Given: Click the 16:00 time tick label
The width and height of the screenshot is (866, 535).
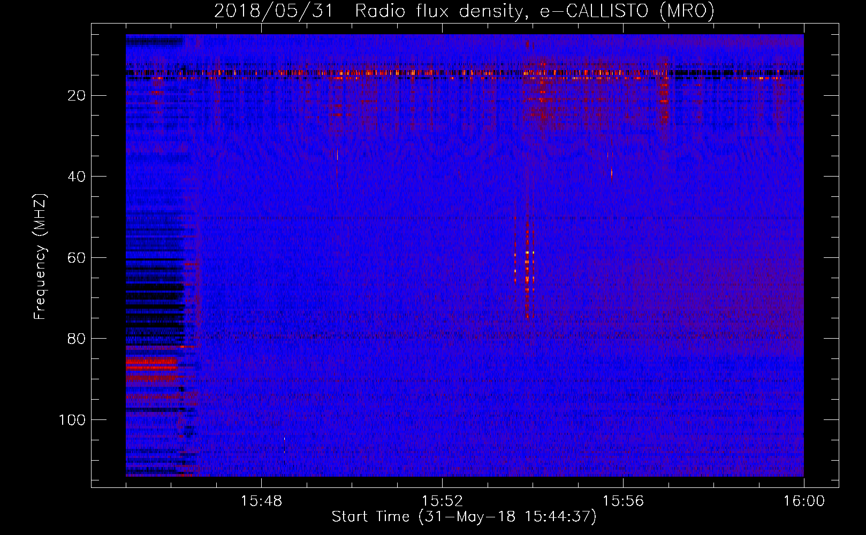Looking at the screenshot, I should click(x=804, y=501).
